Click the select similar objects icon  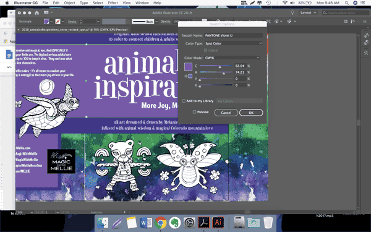coord(276,21)
